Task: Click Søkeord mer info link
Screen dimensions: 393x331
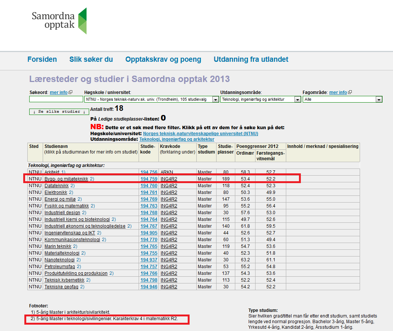Action: pyautogui.click(x=59, y=92)
